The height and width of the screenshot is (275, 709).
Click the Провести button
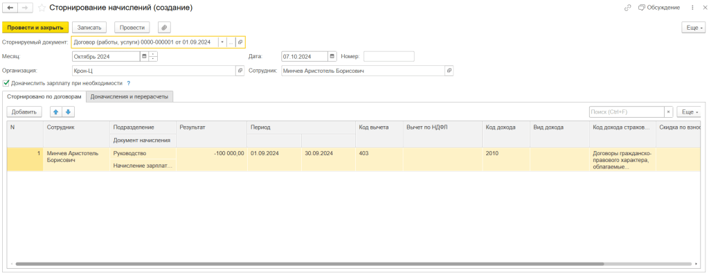point(132,28)
